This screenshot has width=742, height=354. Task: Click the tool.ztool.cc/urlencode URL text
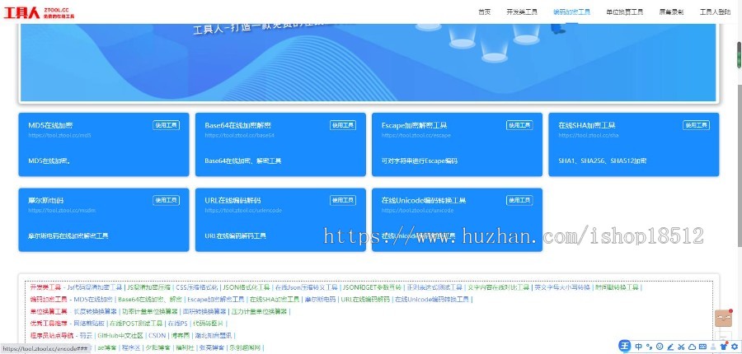[243, 210]
